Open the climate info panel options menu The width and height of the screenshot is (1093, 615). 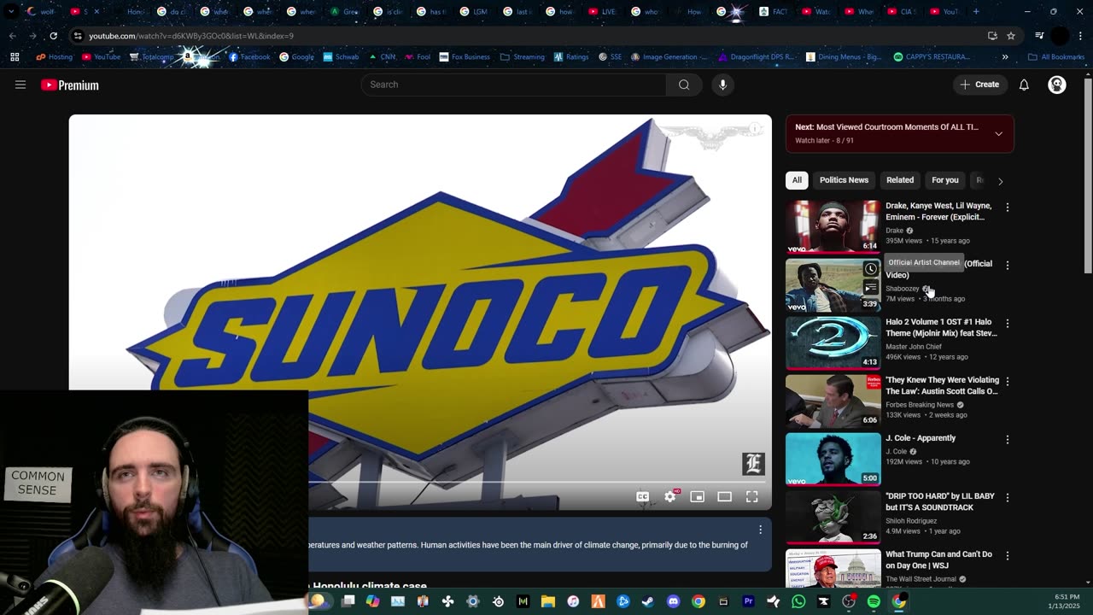click(x=760, y=530)
